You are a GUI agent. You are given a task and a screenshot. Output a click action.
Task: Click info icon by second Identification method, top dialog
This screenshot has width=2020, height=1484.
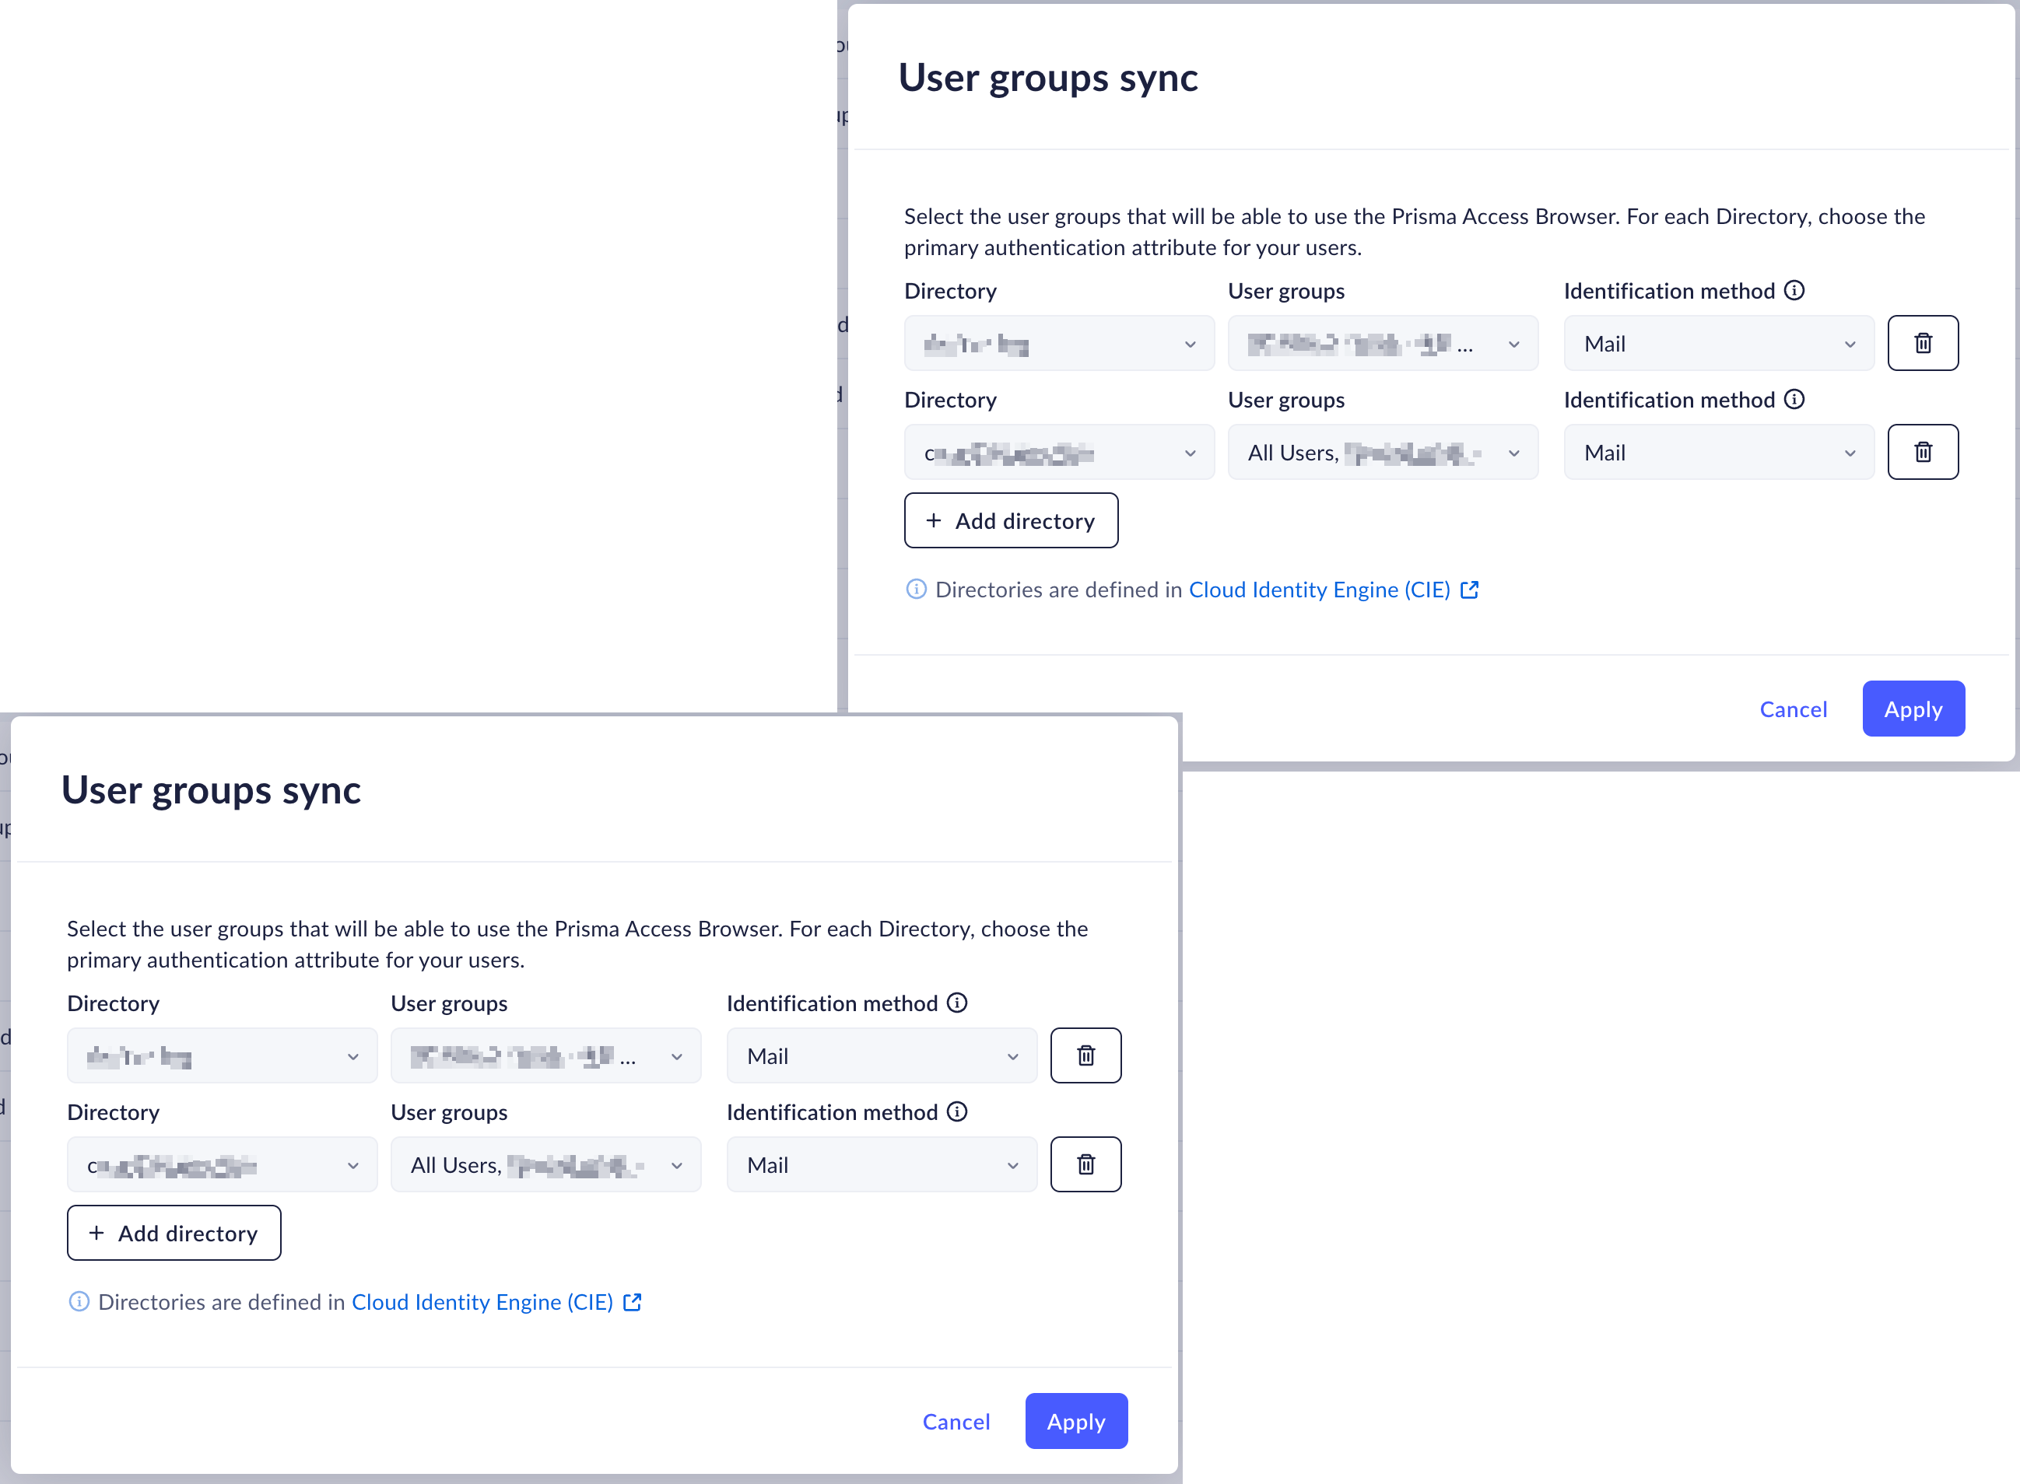tap(1794, 399)
